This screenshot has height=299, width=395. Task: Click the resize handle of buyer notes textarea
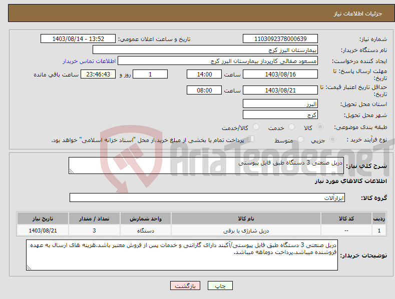coord(29,267)
